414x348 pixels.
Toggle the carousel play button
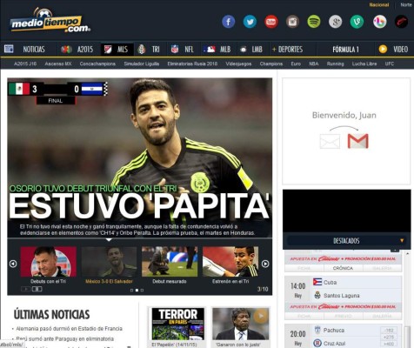[26, 289]
